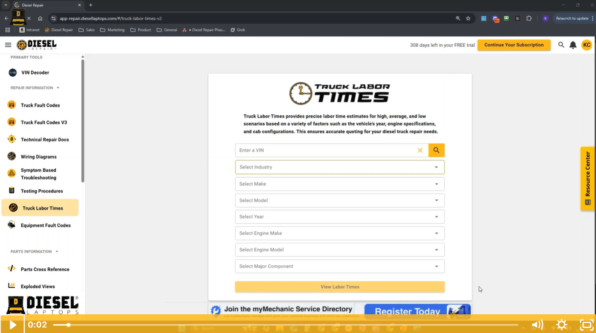Open the Intranet bookmark
The height and width of the screenshot is (333, 596).
tap(29, 30)
